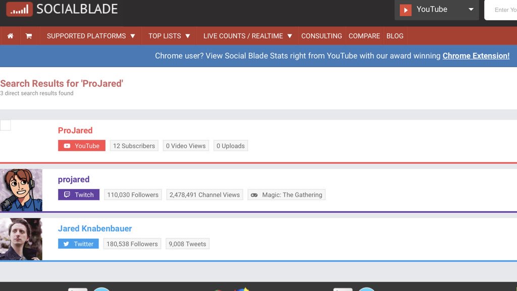Image resolution: width=517 pixels, height=291 pixels.
Task: Click the purple Twitch platform badge
Action: pos(79,195)
